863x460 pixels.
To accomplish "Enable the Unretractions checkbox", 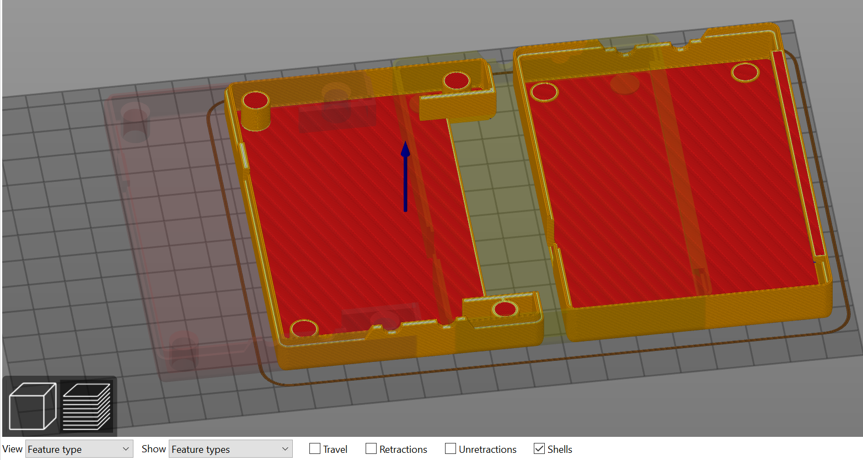I will (x=451, y=449).
